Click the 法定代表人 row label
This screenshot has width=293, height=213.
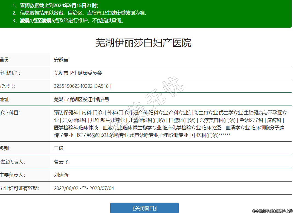coord(13,162)
